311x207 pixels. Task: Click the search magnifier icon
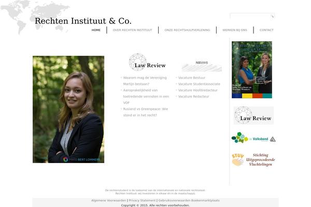coord(272,16)
